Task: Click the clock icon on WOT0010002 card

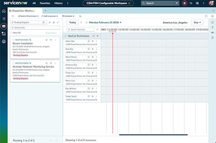Action: pyautogui.click(x=46, y=40)
